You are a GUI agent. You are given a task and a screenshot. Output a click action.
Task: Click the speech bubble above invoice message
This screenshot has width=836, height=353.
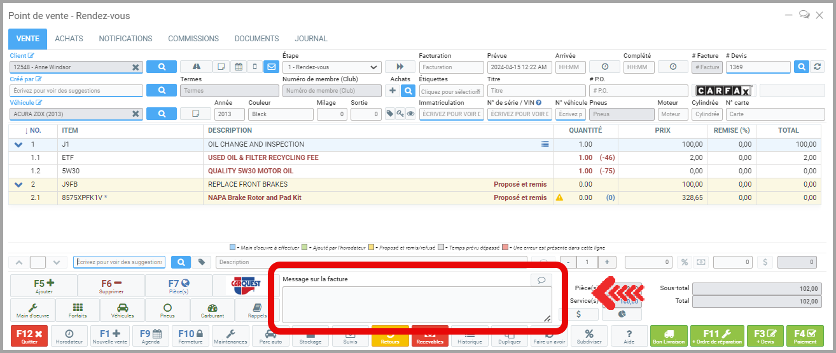coord(541,279)
